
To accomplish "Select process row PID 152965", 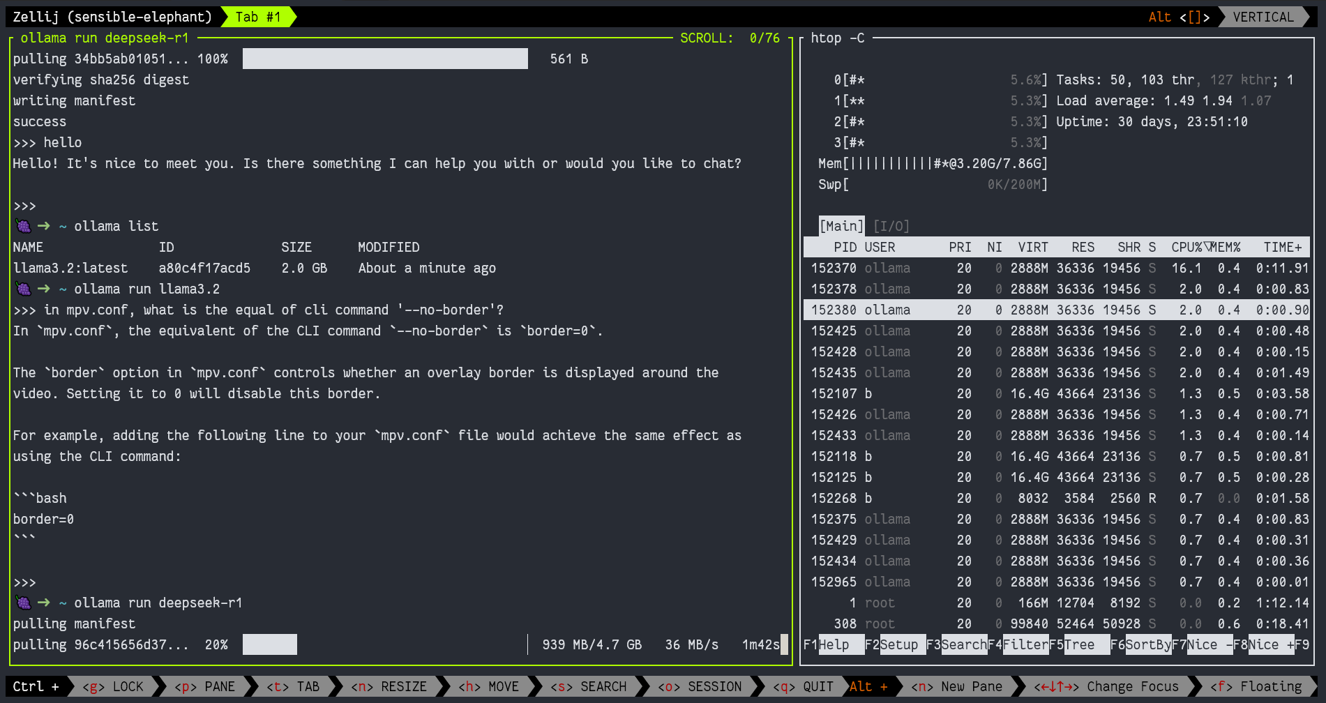I will 1057,582.
